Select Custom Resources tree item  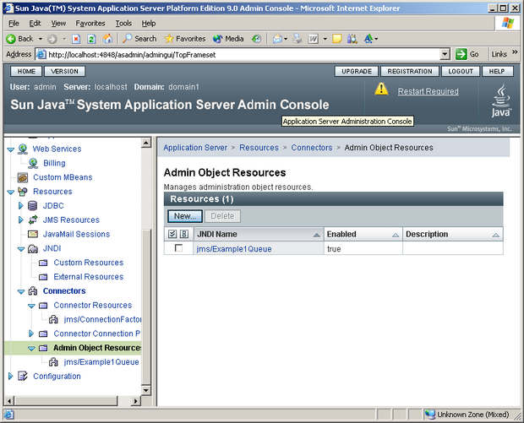[x=89, y=263]
